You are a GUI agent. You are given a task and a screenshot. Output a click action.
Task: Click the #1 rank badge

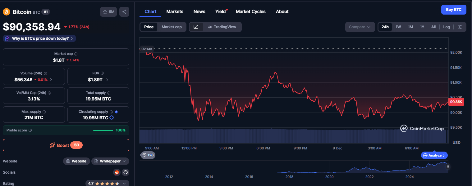[46, 12]
